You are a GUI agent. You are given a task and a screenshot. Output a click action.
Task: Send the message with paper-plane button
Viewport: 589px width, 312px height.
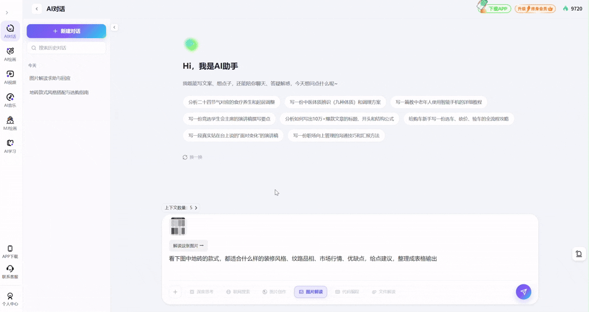[523, 292]
